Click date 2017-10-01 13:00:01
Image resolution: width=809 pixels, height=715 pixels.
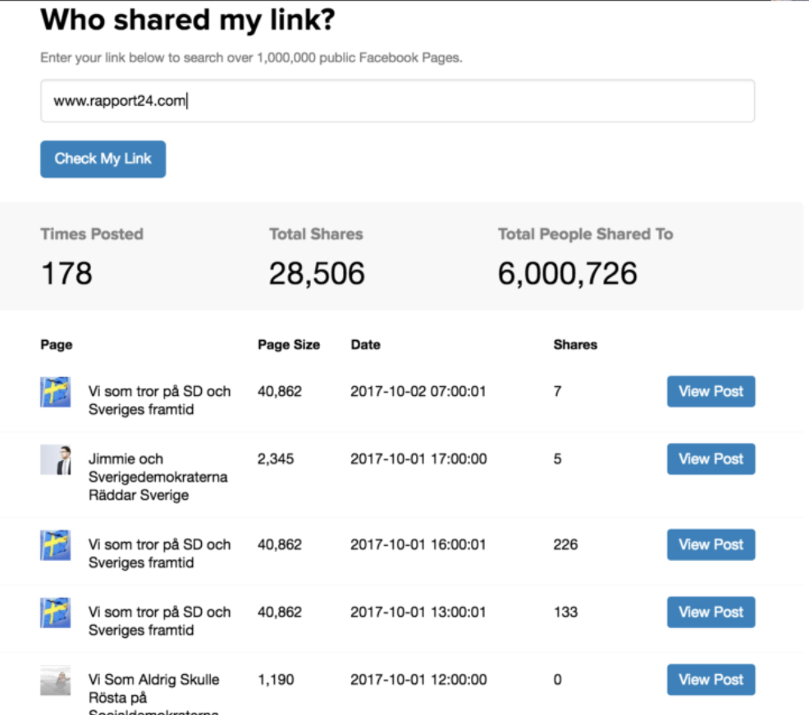(418, 612)
